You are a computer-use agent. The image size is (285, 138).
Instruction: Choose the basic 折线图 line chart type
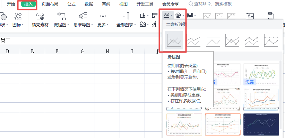pyautogui.click(x=174, y=40)
